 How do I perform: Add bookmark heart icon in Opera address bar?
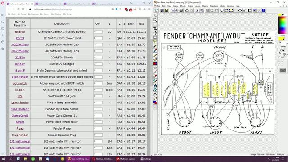[x=121, y=9]
